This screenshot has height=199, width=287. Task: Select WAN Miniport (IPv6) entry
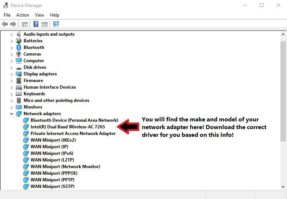[52, 153]
